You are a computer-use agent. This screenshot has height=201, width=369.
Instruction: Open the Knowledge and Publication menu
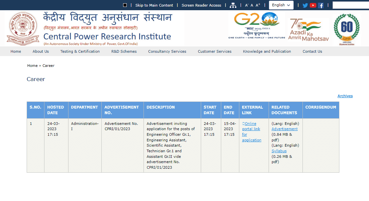(x=267, y=51)
